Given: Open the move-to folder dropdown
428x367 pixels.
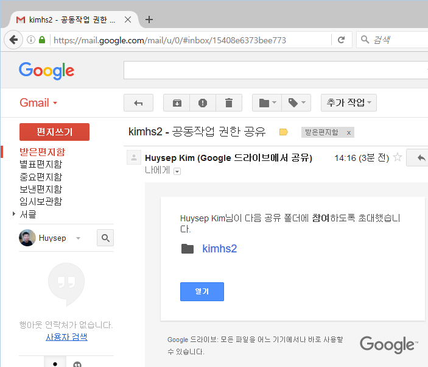Looking at the screenshot, I should 267,103.
